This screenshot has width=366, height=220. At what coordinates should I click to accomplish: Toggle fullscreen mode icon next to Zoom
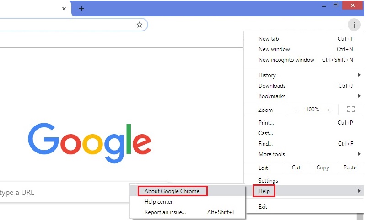351,110
